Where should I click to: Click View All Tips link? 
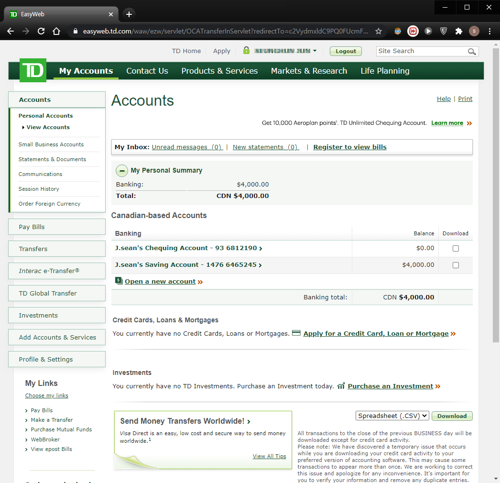[x=270, y=456]
